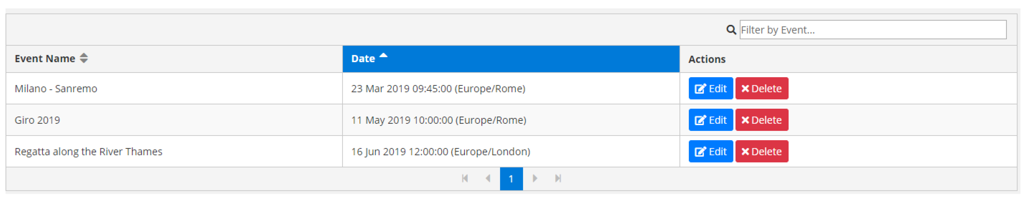
Task: Toggle the Date column sort arrow
Action: [383, 56]
